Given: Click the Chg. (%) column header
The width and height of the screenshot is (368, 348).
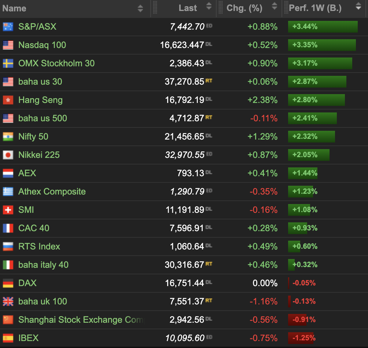Looking at the screenshot, I should (x=249, y=8).
